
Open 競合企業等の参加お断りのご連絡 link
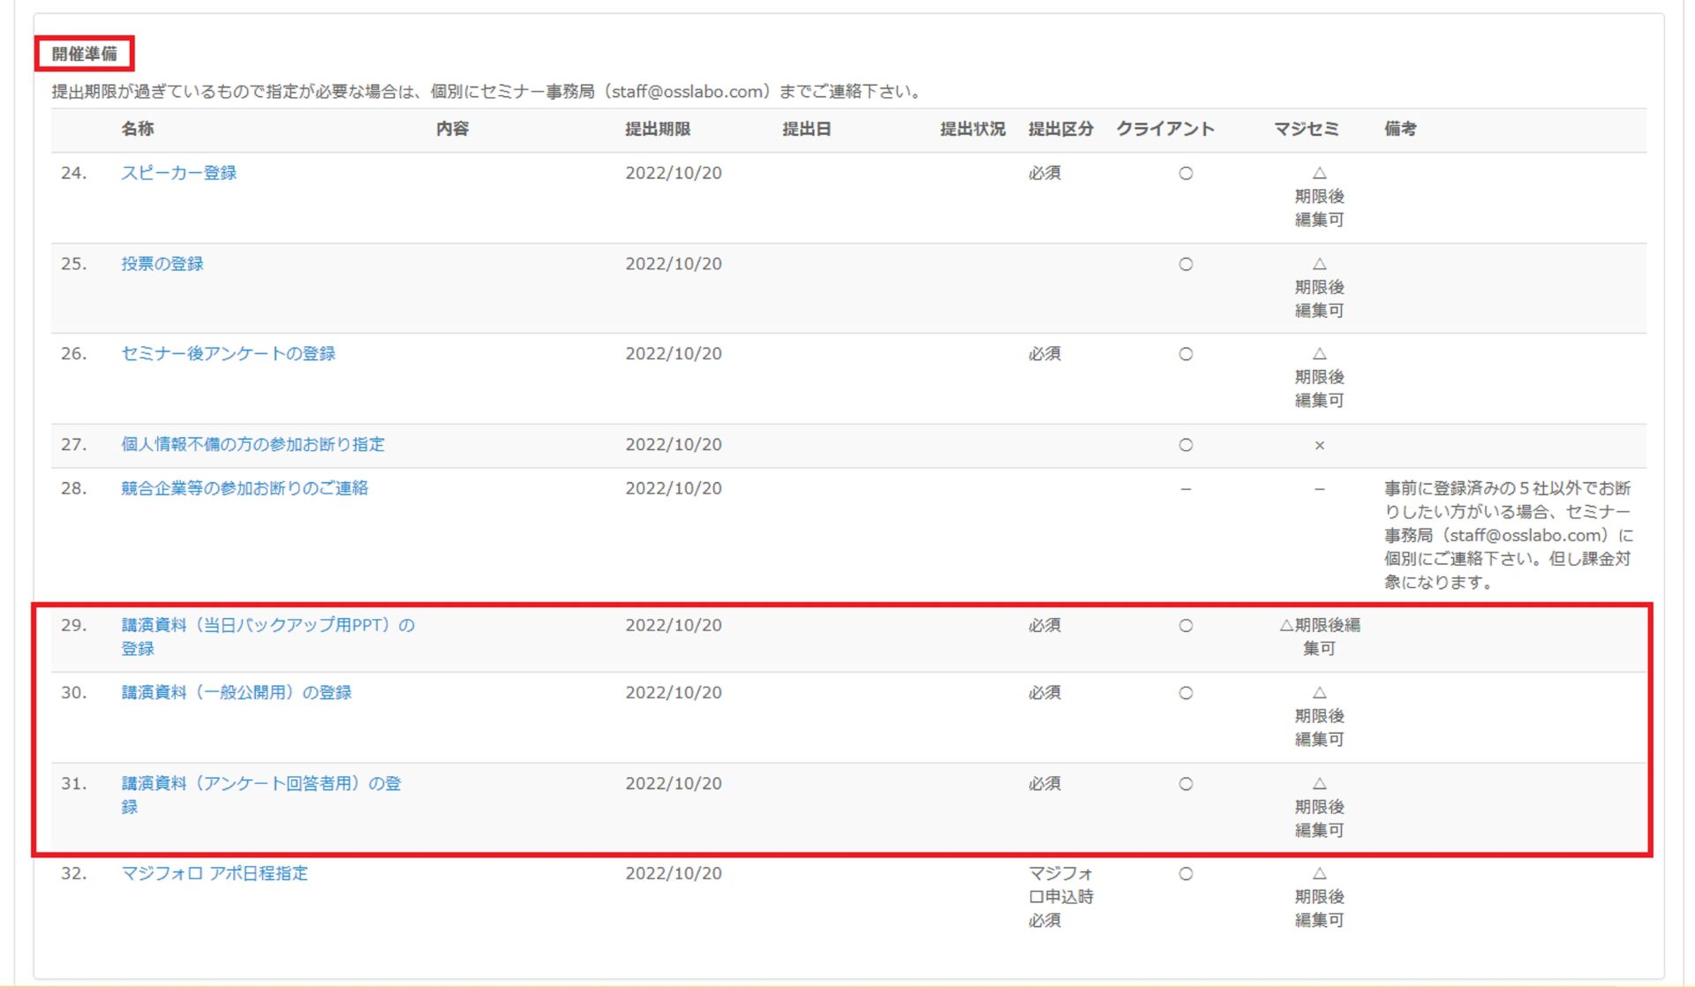tap(245, 488)
